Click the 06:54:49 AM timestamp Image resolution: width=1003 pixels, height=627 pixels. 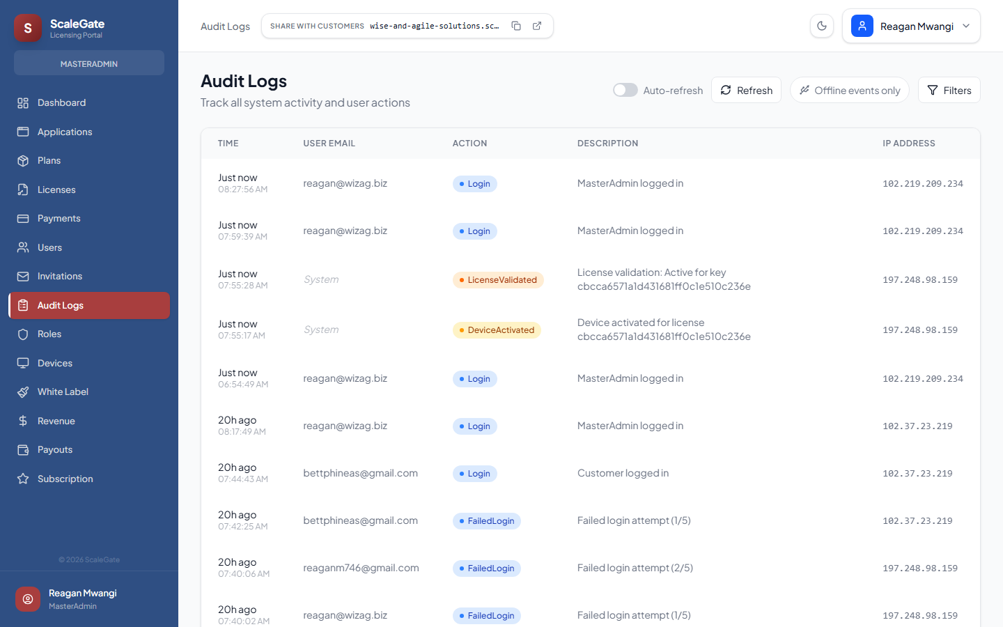(x=243, y=385)
